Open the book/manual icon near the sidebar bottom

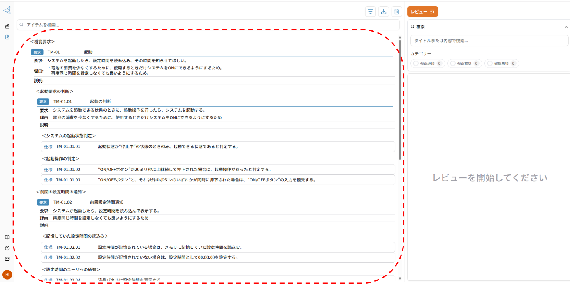(7, 237)
